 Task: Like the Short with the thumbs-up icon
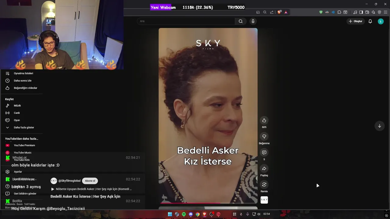(264, 120)
